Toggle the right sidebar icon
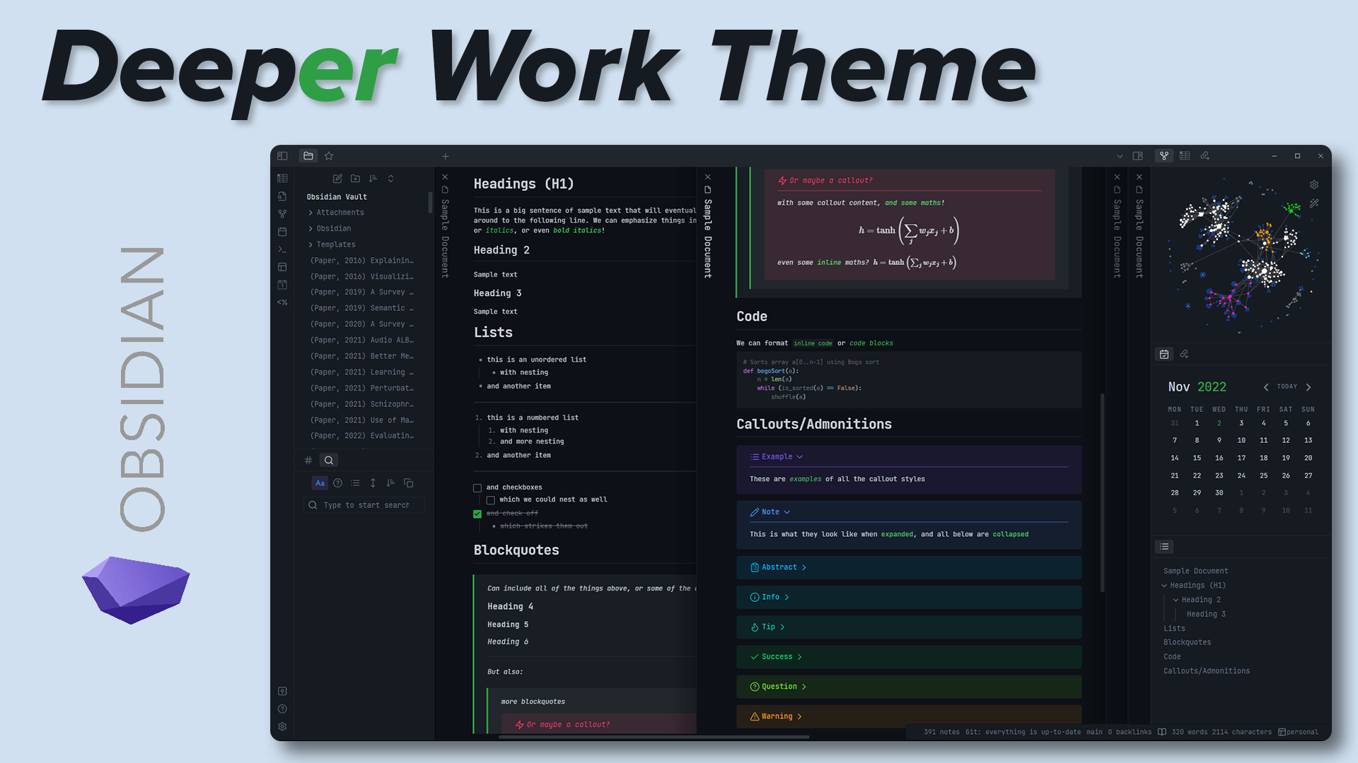Image resolution: width=1358 pixels, height=763 pixels. pyautogui.click(x=1137, y=156)
